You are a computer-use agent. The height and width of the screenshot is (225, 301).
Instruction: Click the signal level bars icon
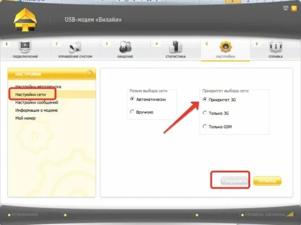click(290, 214)
